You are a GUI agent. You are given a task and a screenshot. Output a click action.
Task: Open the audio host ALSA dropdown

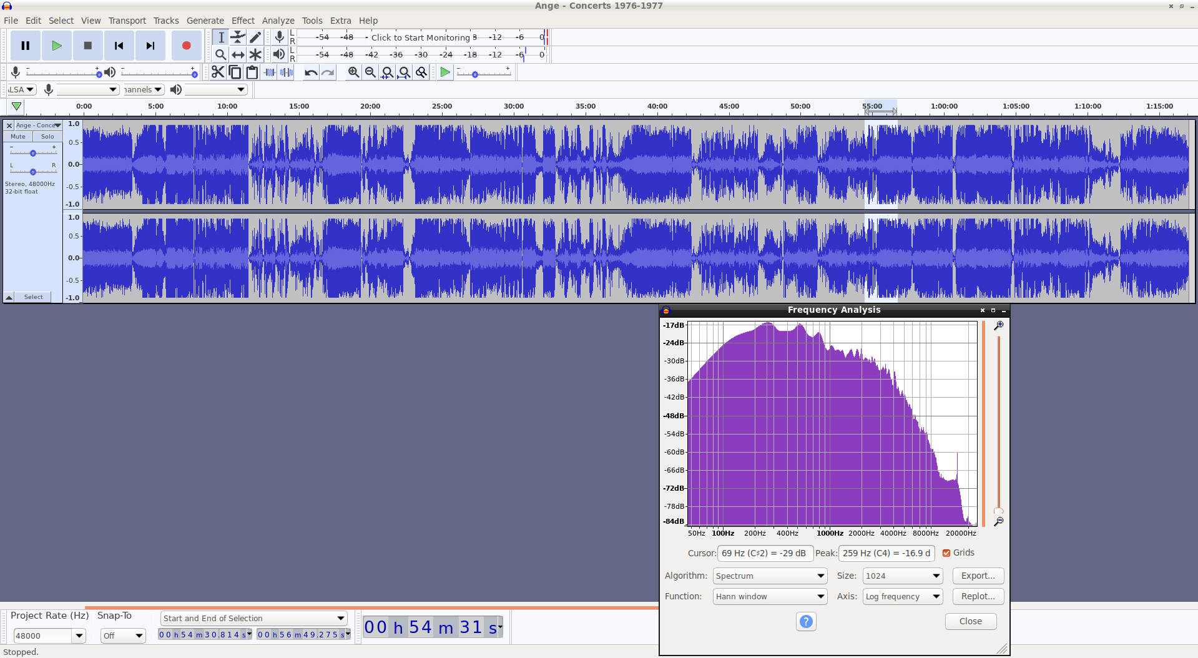tap(22, 90)
